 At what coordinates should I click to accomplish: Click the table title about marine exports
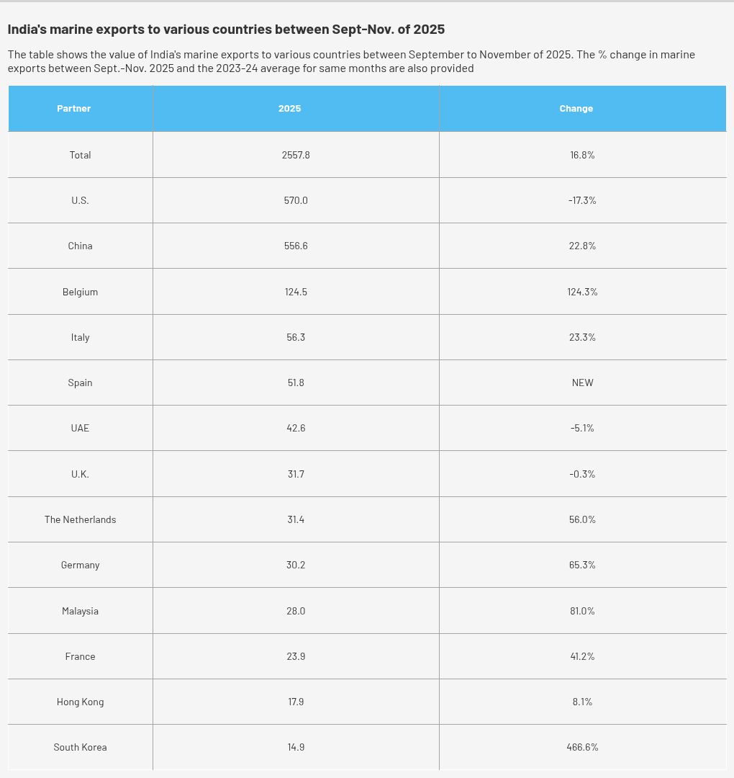(x=226, y=30)
